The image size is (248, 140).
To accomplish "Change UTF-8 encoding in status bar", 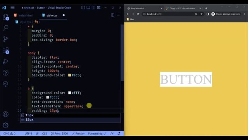I will (28, 133).
